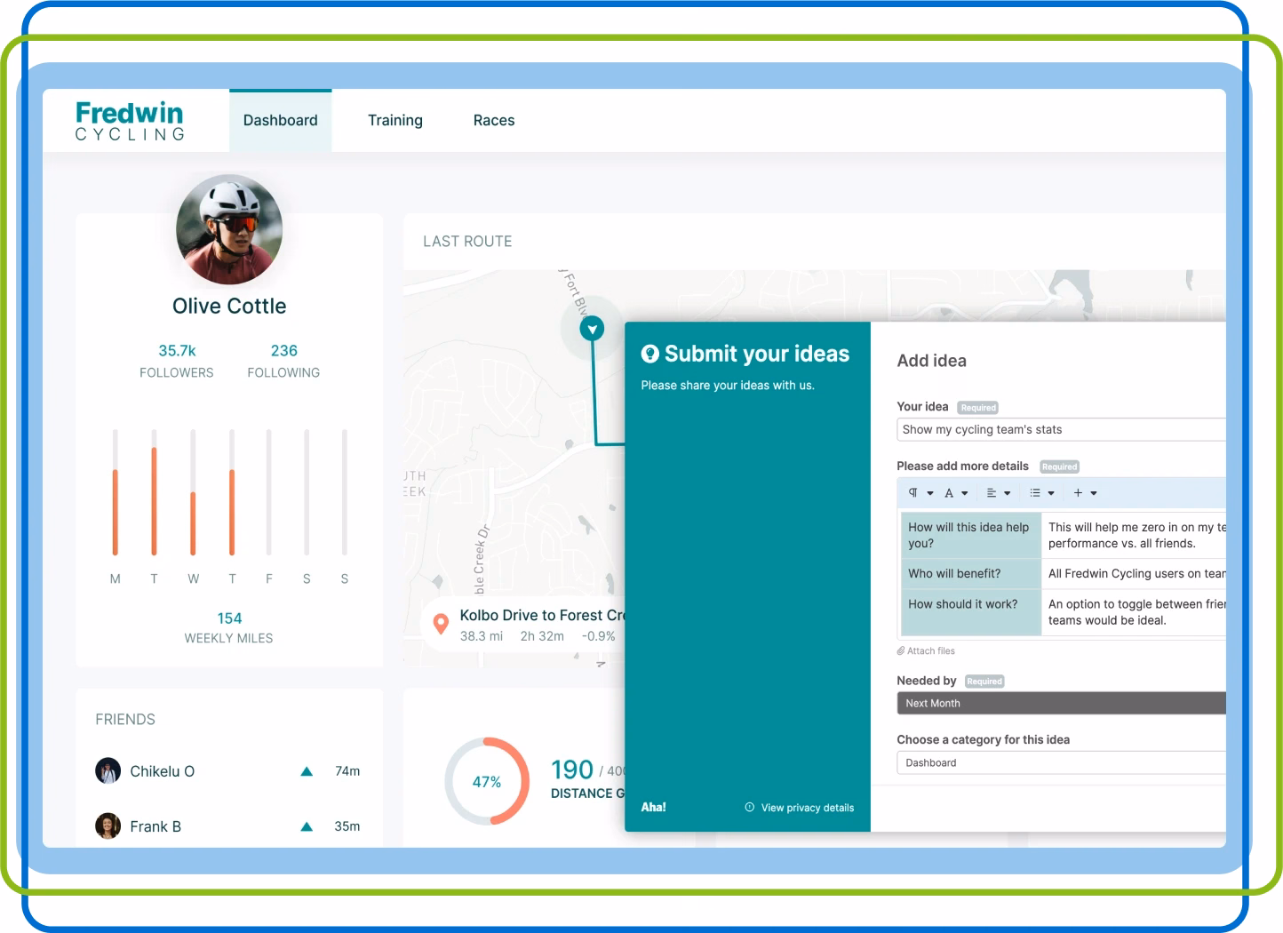Screen dimensions: 1283x933
Task: Click the plus insert icon in editor
Action: pyautogui.click(x=1078, y=493)
